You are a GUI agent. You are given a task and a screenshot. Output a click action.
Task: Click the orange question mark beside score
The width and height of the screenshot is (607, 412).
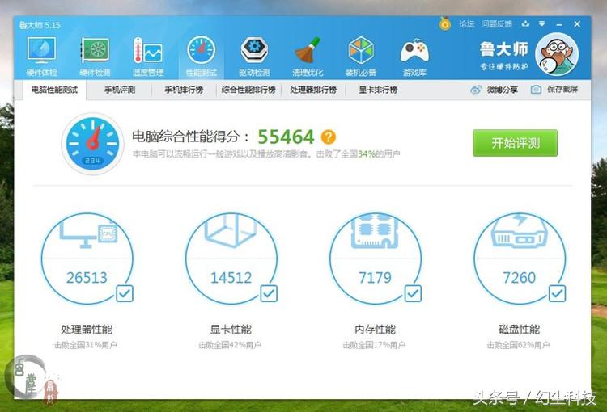click(329, 137)
